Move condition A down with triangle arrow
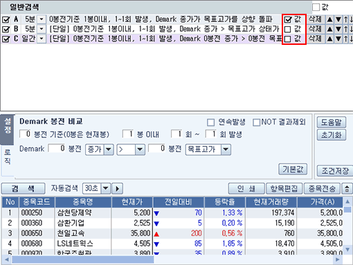This screenshot has width=353, height=265. [338, 19]
